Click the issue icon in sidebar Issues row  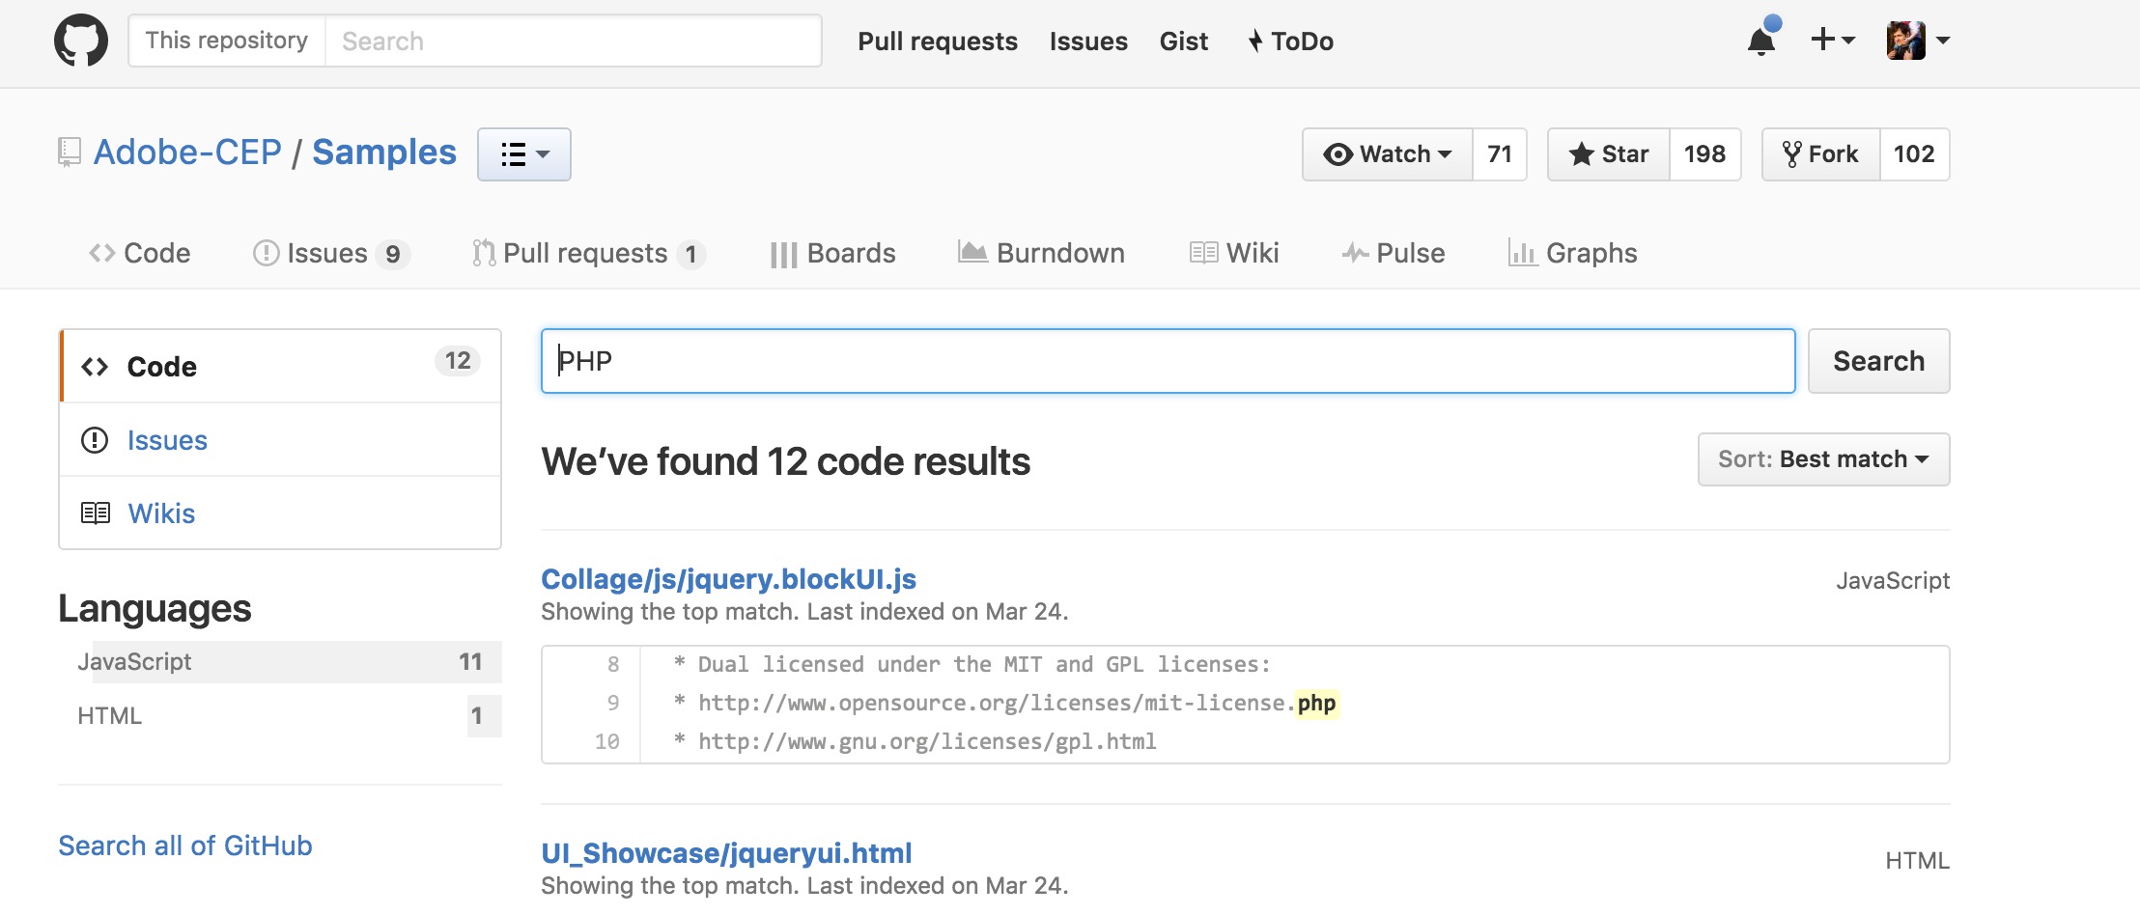(x=95, y=440)
